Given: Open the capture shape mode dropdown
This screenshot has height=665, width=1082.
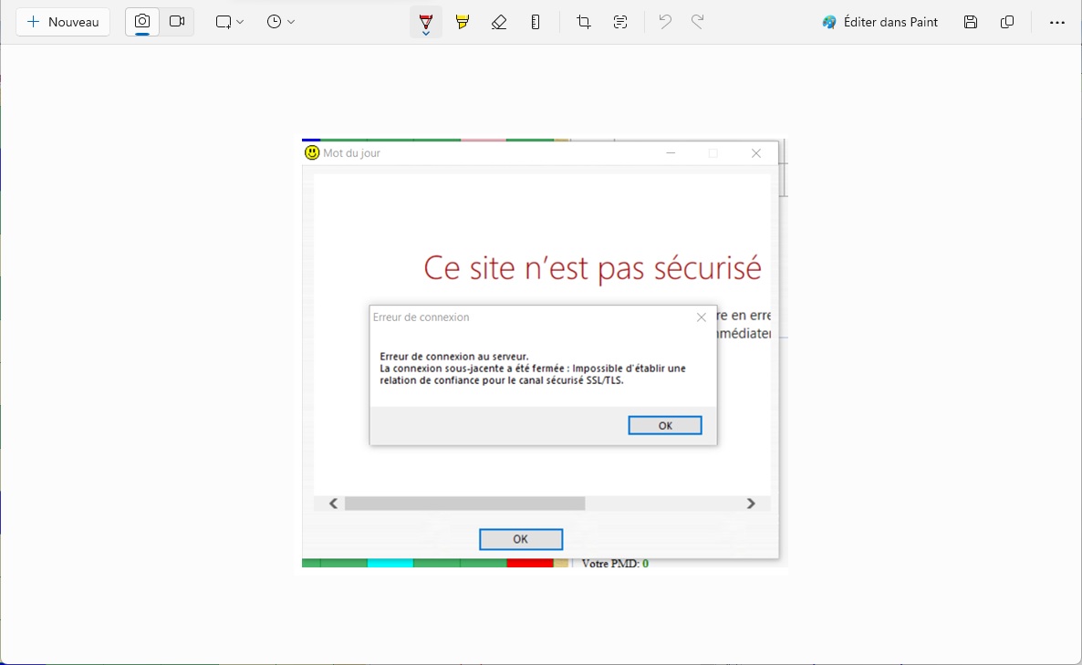Looking at the screenshot, I should point(230,22).
